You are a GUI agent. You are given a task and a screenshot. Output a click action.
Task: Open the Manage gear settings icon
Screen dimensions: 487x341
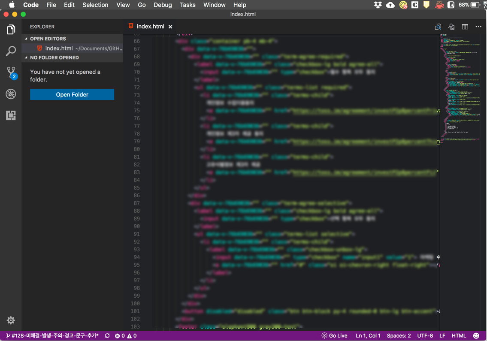[x=11, y=320]
